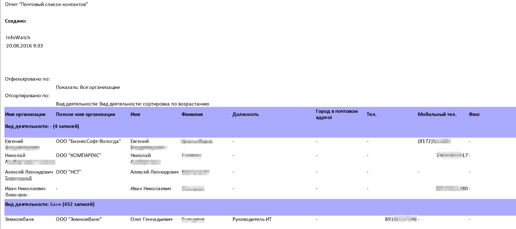
Task: Select "Показать: Все организации" filter text
Action: [88, 87]
